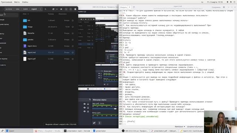Click the ru keyboard layout indicator

click(x=202, y=2)
